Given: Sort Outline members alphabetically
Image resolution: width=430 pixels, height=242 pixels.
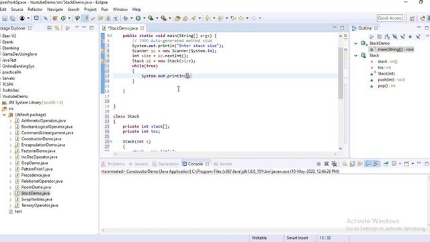Looking at the screenshot, I should pyautogui.click(x=387, y=36).
